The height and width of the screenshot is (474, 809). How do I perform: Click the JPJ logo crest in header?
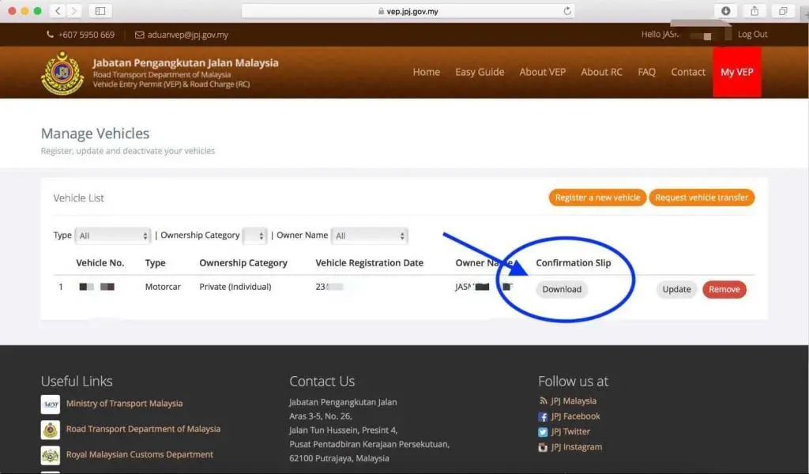62,73
